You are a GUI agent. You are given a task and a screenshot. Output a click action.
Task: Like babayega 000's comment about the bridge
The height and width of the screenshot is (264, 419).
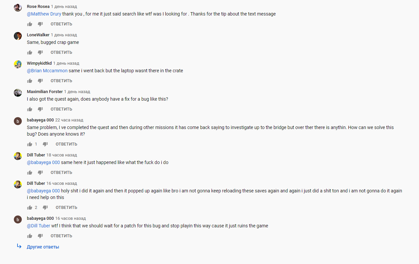point(30,144)
